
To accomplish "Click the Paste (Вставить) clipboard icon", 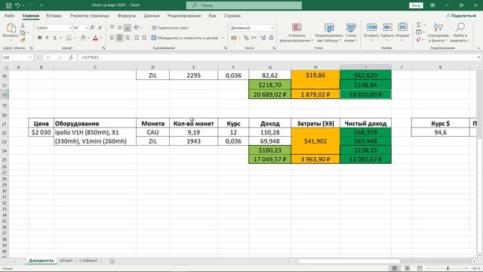I will [11, 28].
